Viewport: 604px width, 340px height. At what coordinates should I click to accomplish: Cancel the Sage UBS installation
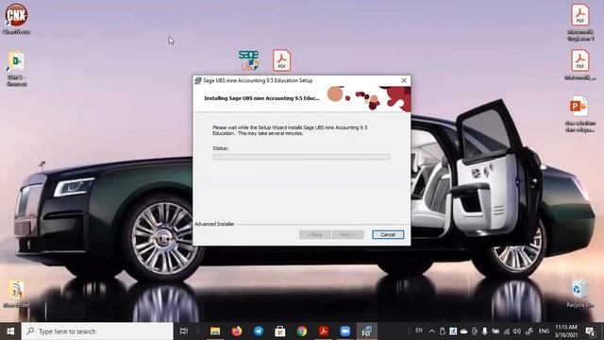(x=388, y=234)
